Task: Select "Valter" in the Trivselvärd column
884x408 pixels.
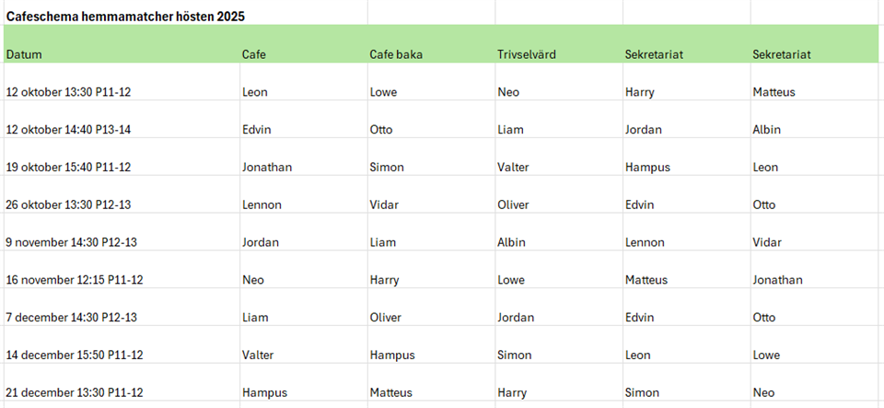Action: 513,168
